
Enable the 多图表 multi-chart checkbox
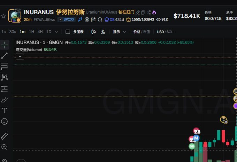click(x=68, y=32)
